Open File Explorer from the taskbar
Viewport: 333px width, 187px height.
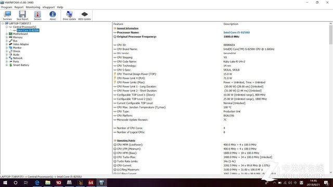(x=48, y=182)
